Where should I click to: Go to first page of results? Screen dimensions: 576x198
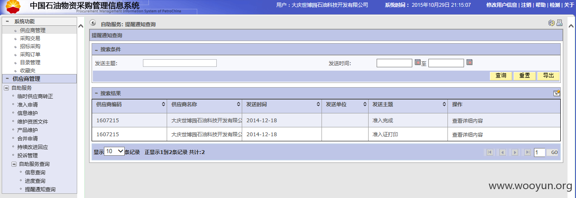490,152
